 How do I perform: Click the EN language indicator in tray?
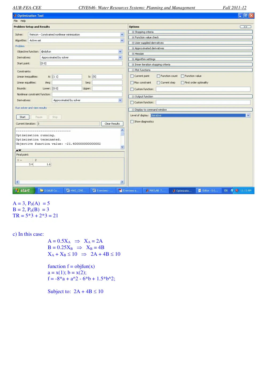tap(226, 191)
